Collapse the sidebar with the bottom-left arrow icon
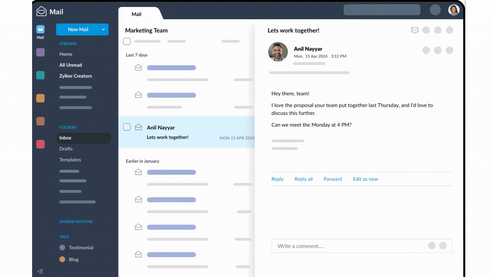The image size is (493, 277). click(40, 271)
